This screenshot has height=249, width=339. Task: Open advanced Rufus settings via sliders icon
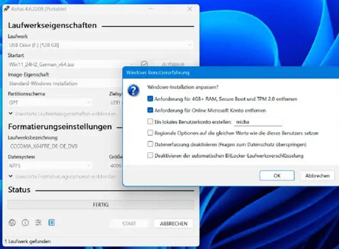click(38, 223)
